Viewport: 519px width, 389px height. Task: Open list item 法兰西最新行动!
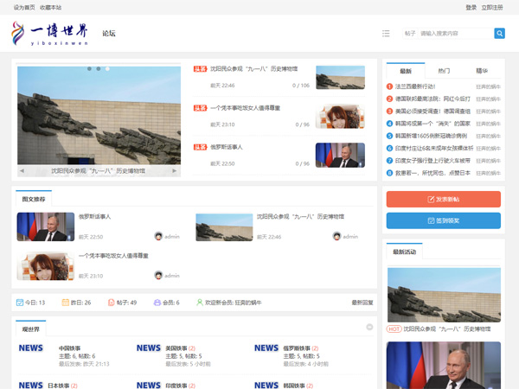[x=415, y=86]
